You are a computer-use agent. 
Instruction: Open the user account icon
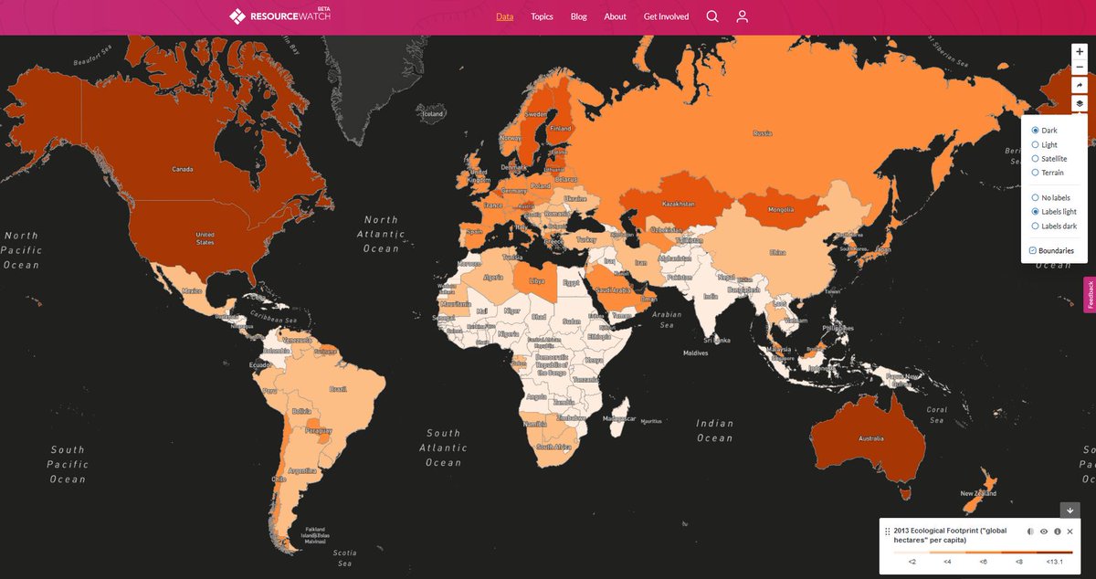(742, 16)
